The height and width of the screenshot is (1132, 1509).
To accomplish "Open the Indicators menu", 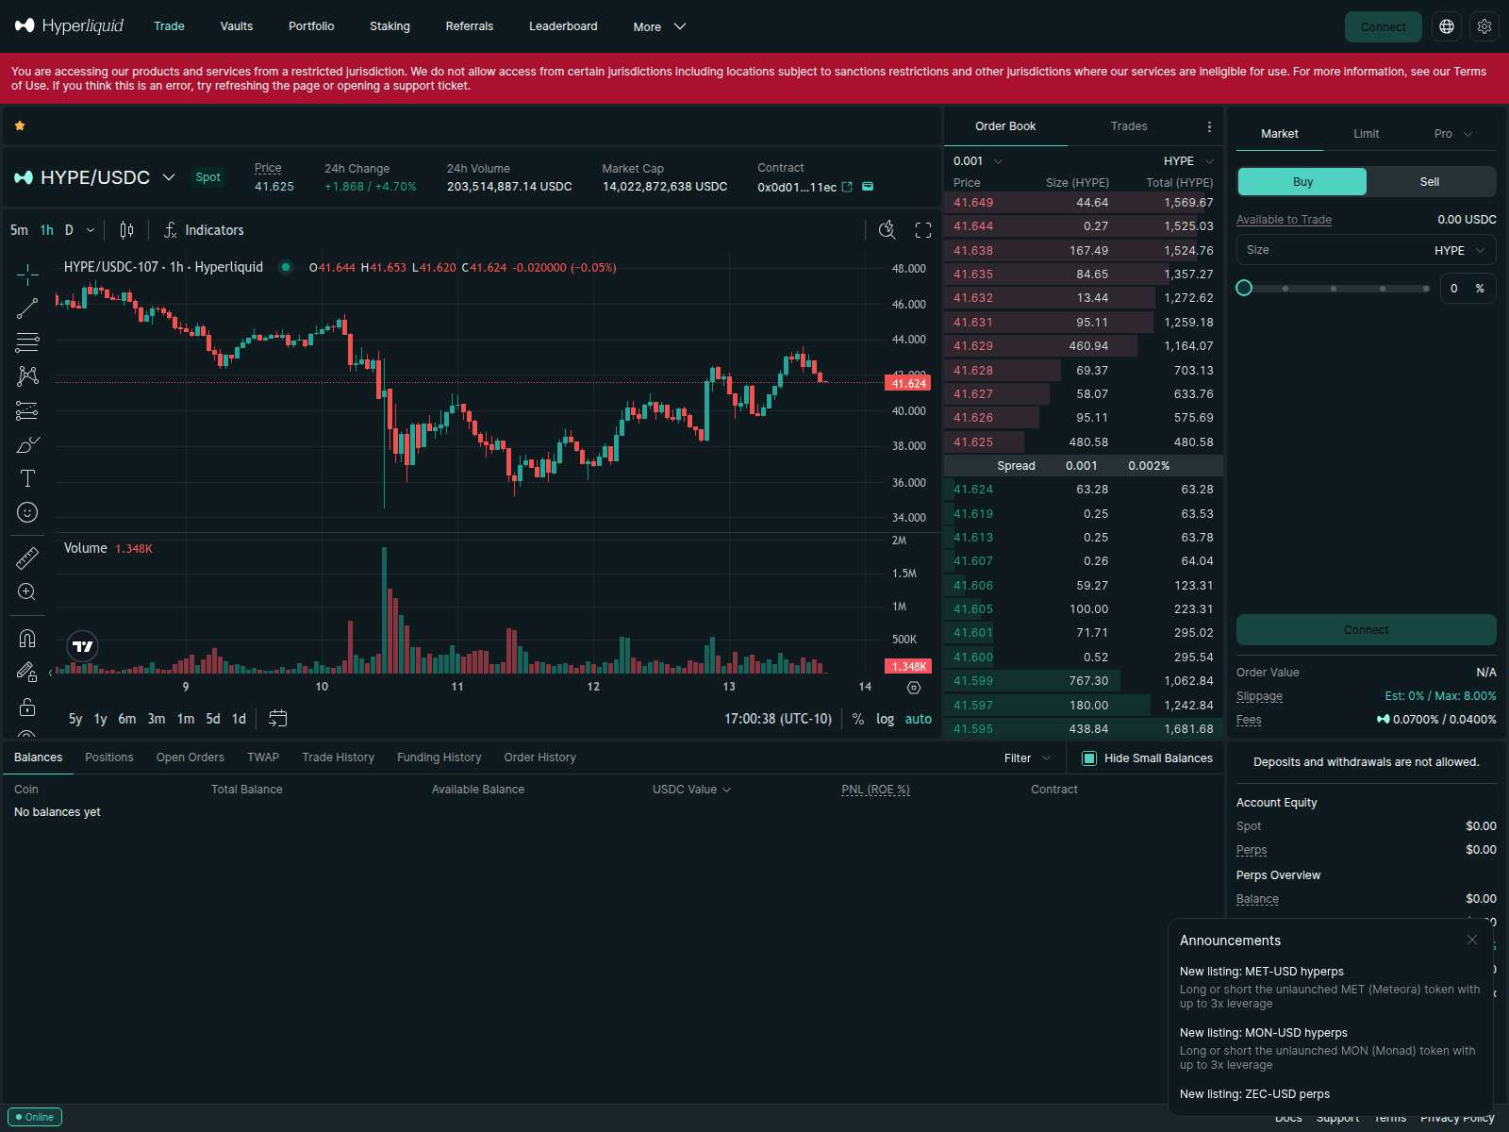I will (x=204, y=230).
